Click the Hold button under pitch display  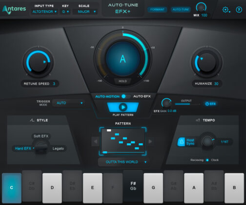[123, 81]
